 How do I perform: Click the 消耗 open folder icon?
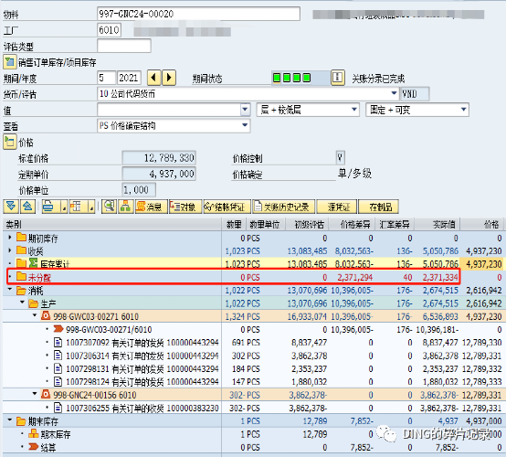pyautogui.click(x=21, y=290)
